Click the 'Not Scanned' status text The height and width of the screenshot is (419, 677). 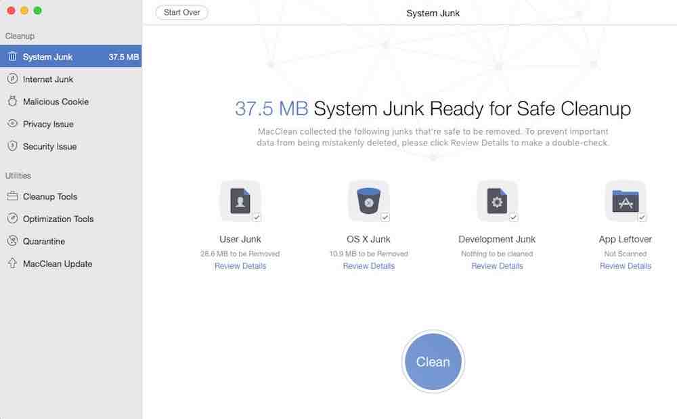click(625, 254)
